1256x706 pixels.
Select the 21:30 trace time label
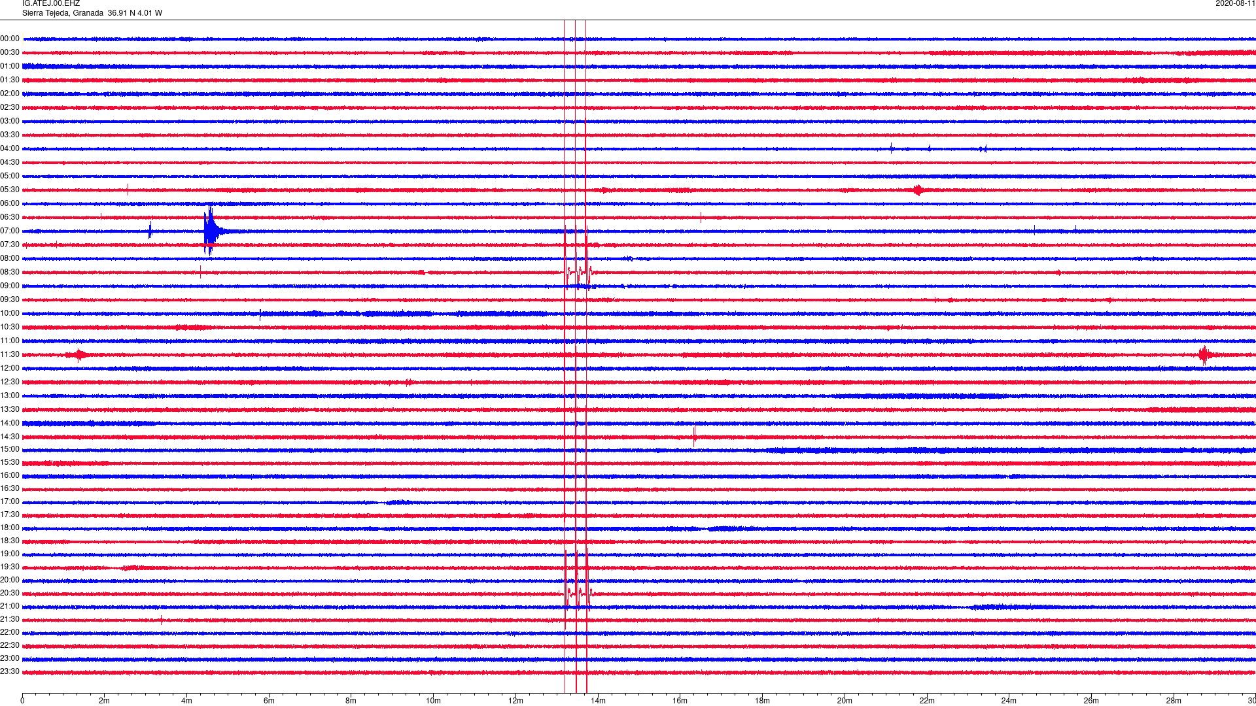point(10,620)
